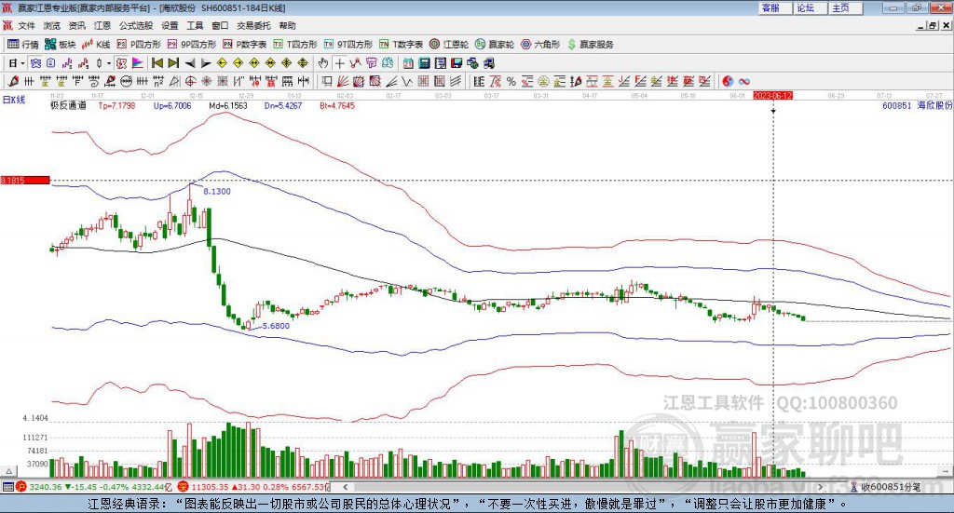Click the red pencil drawing tool
The image size is (954, 513).
pos(14,81)
